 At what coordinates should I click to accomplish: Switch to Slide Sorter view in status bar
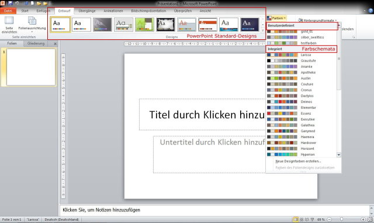tap(302, 219)
